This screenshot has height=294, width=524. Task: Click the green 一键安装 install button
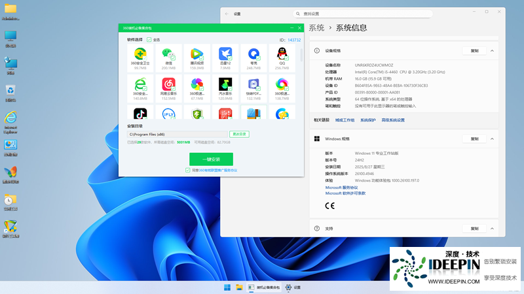[211, 159]
